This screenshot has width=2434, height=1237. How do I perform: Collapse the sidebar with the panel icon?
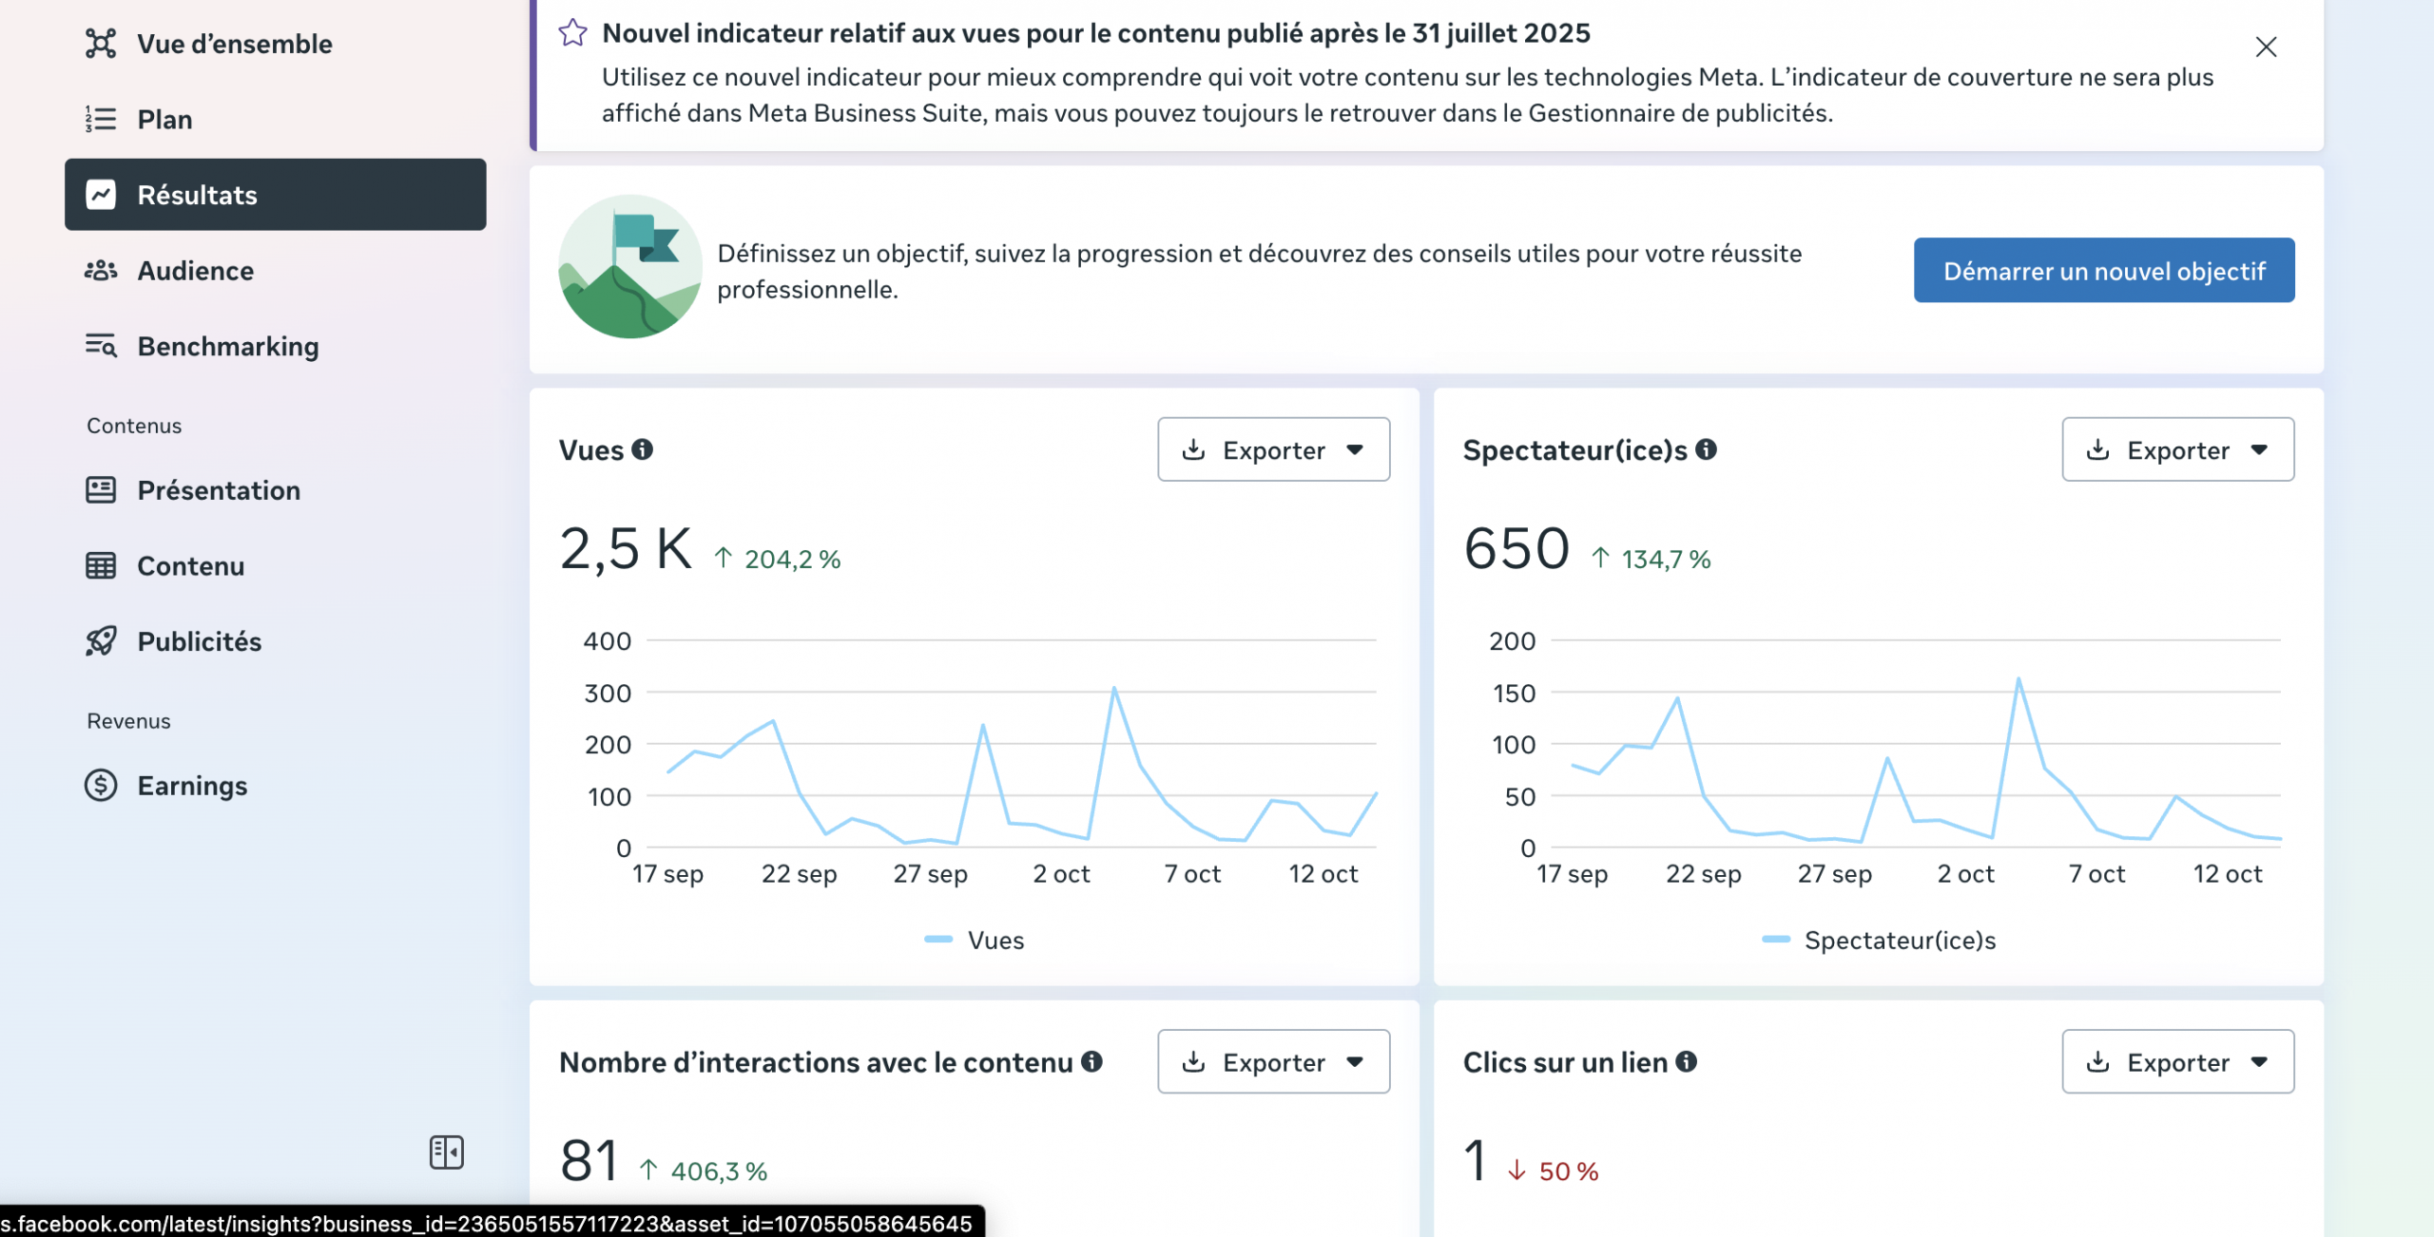tap(446, 1152)
